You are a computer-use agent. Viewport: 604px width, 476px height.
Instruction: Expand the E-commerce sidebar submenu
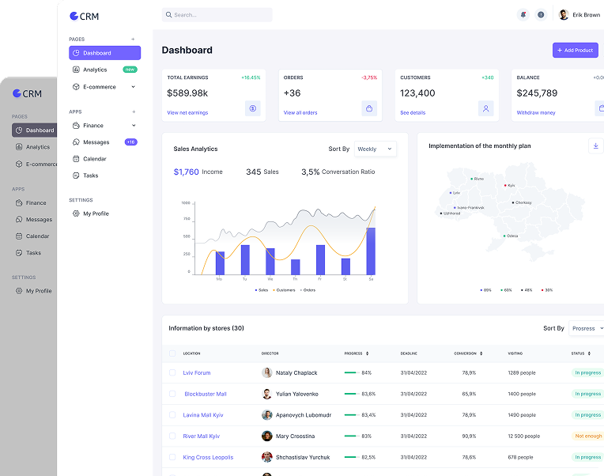104,87
